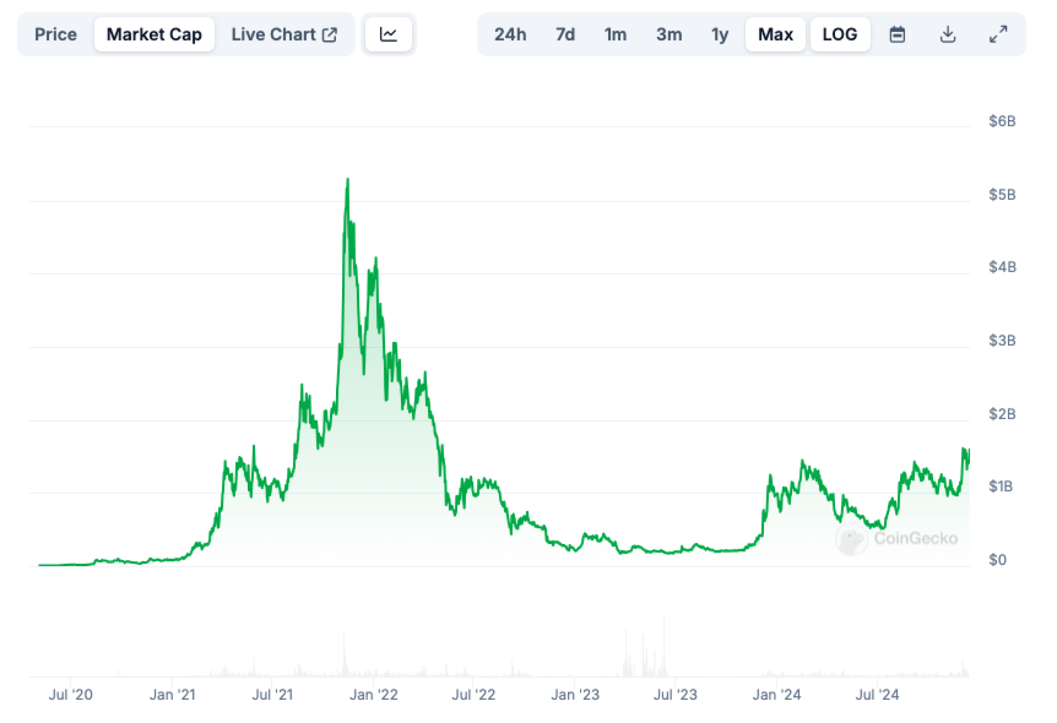Select the Max time range
Screen dimensions: 1057x723
[x=775, y=35]
